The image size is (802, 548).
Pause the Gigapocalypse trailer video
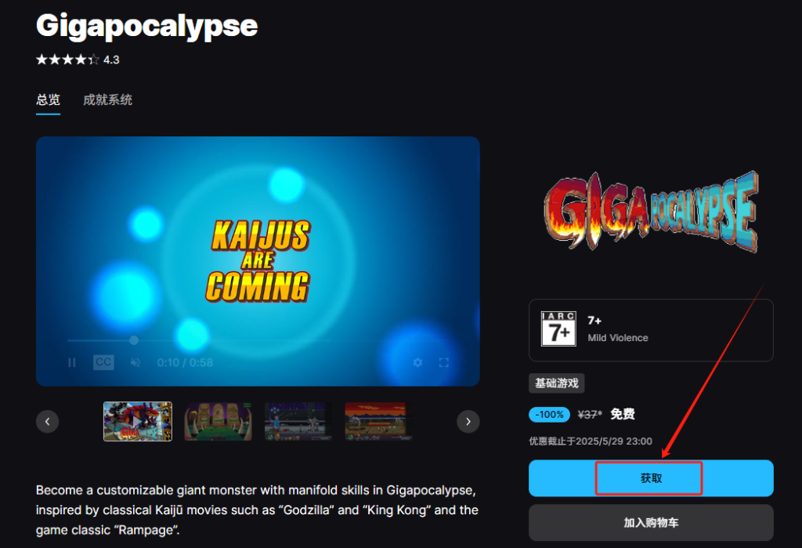coord(71,363)
